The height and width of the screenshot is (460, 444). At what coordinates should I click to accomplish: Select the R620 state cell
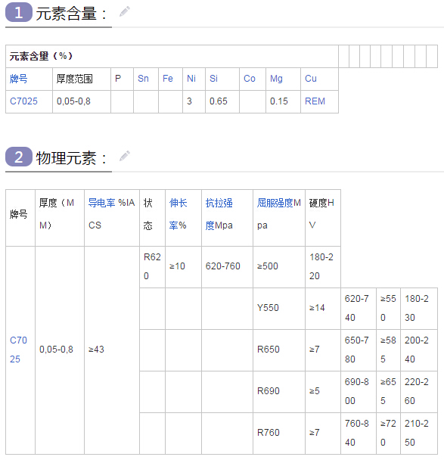tap(152, 266)
